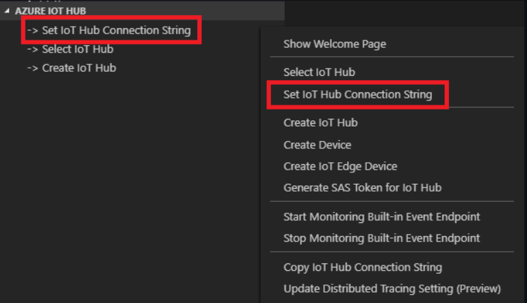The width and height of the screenshot is (527, 303).
Task: Stop Monitoring Built-in Event Endpoint
Action: pyautogui.click(x=381, y=238)
